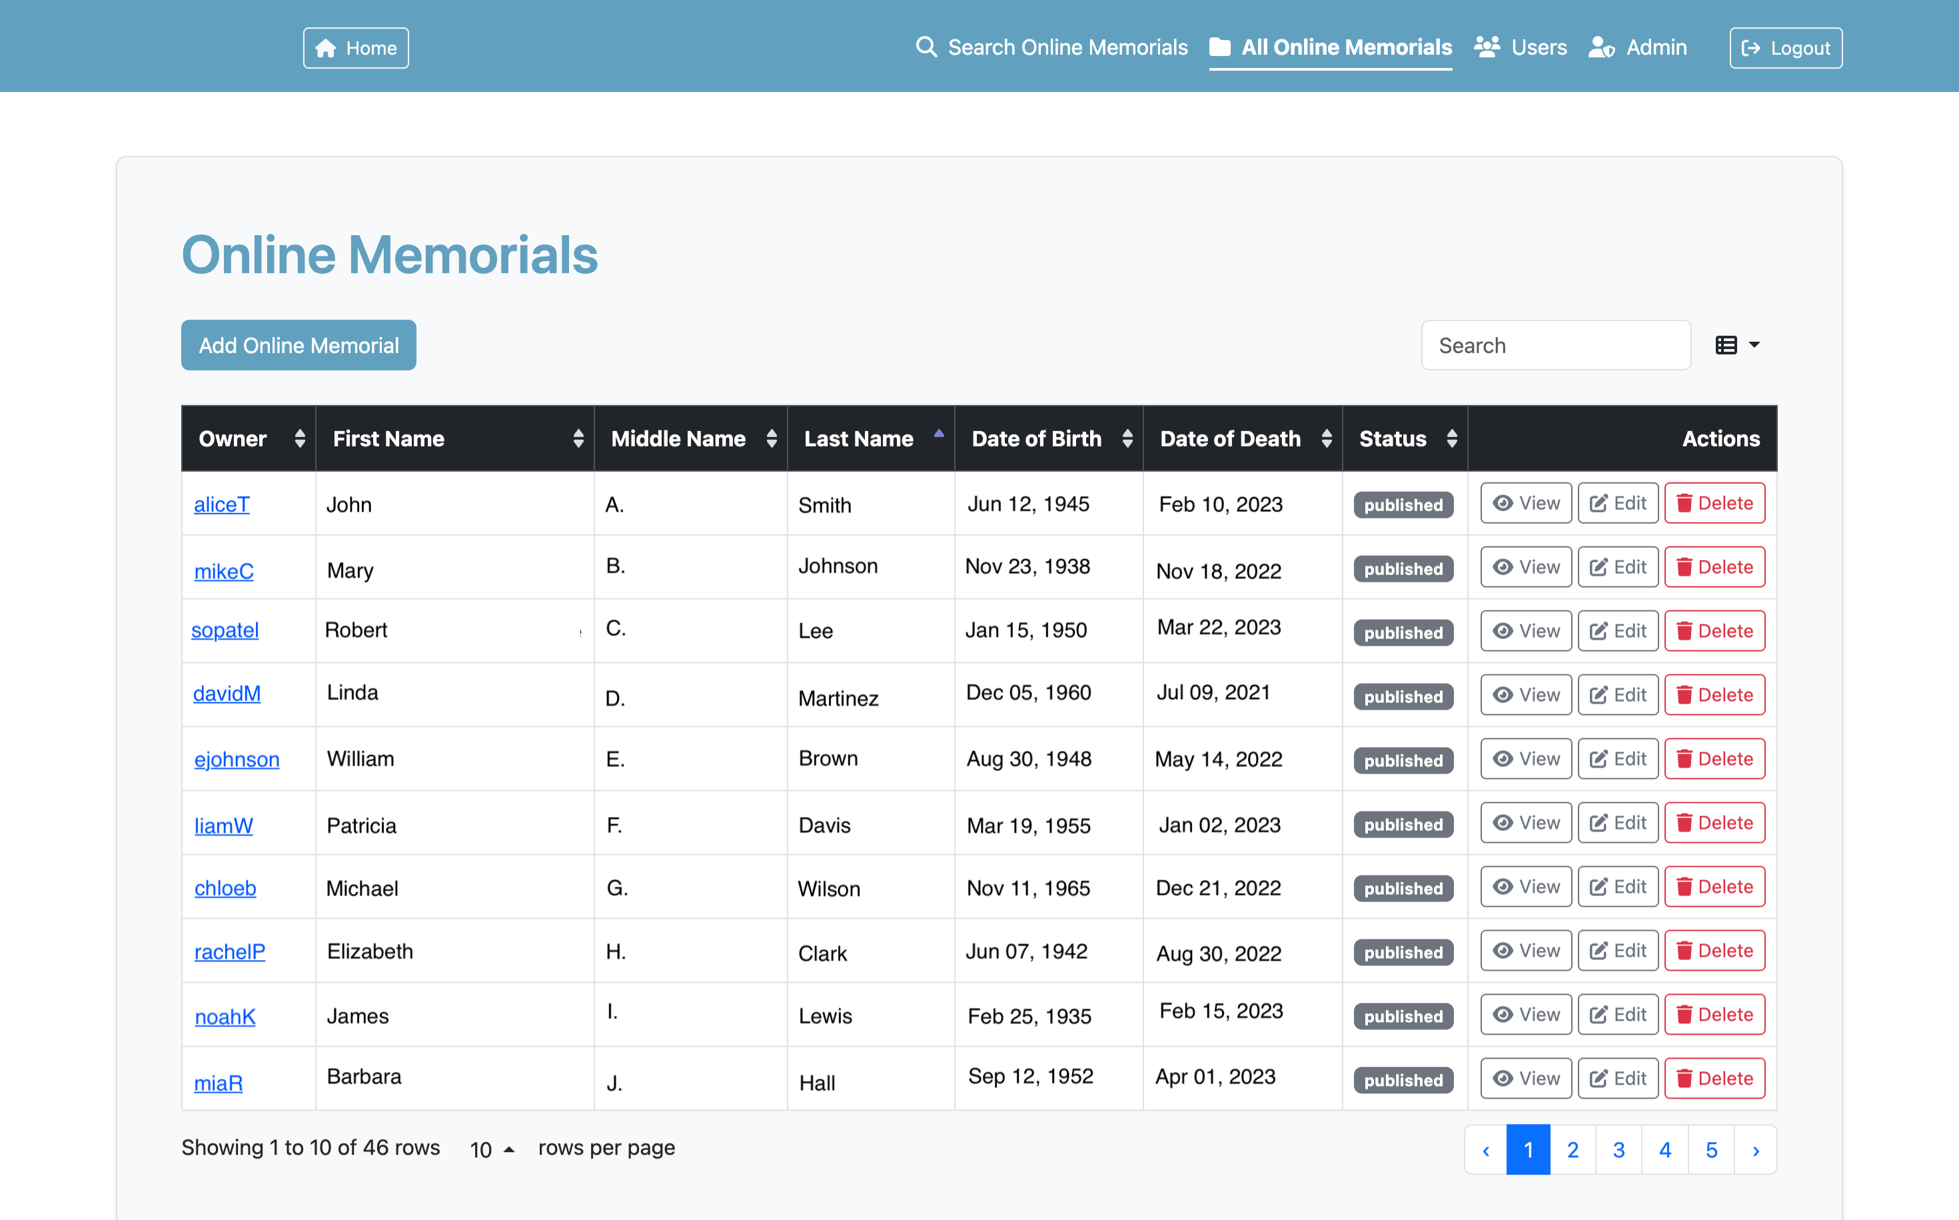Click inside the Search input field
The image size is (1959, 1220).
pos(1556,344)
